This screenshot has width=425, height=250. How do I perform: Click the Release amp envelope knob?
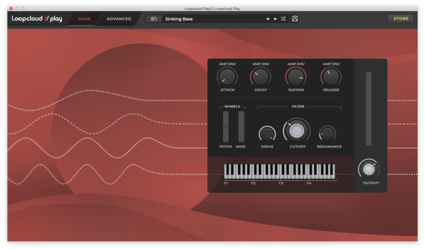[331, 77]
